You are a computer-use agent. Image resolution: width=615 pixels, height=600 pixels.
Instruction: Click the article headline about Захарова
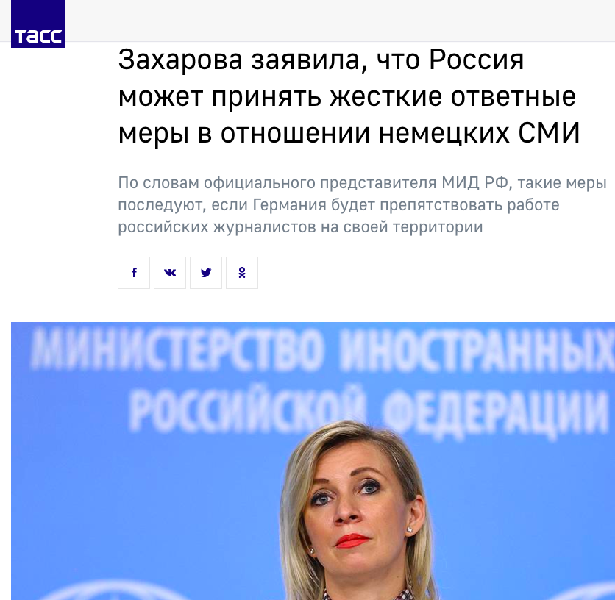click(x=349, y=96)
